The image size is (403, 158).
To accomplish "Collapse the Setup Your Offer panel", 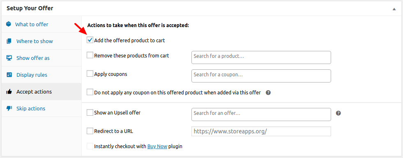I will (394, 9).
